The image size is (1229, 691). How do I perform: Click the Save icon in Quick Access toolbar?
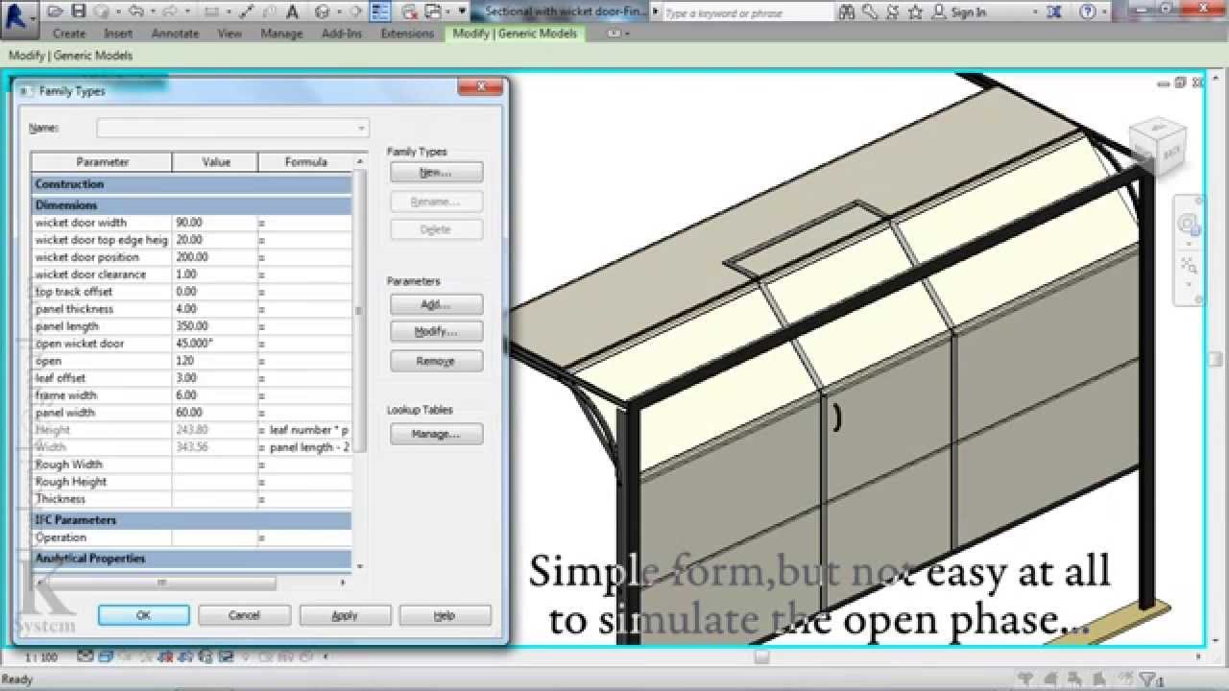[78, 12]
